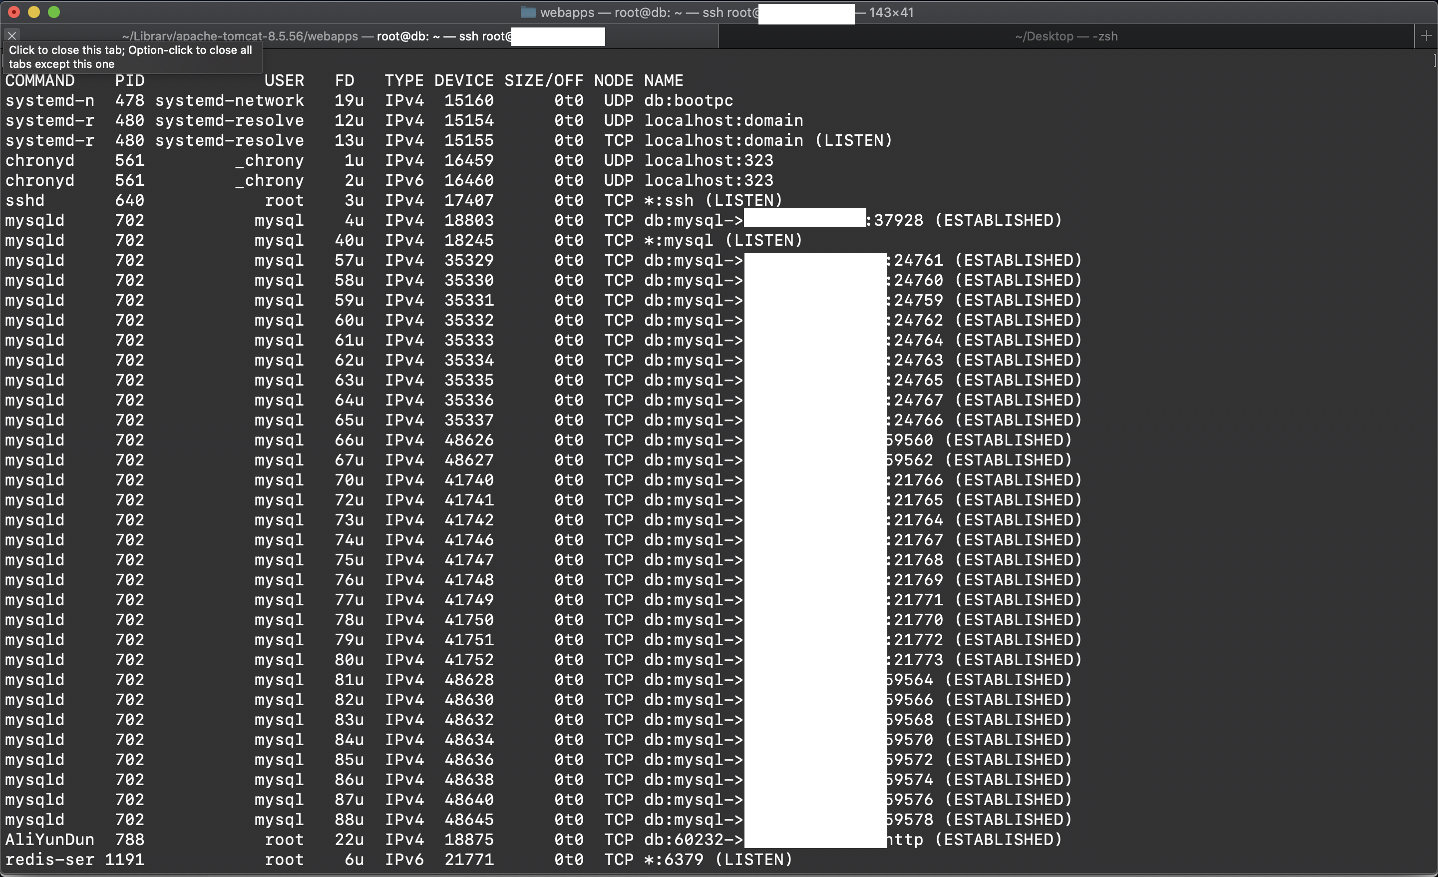The image size is (1438, 877).
Task: Click '*:mysql (LISTEN)' text
Action: 723,240
